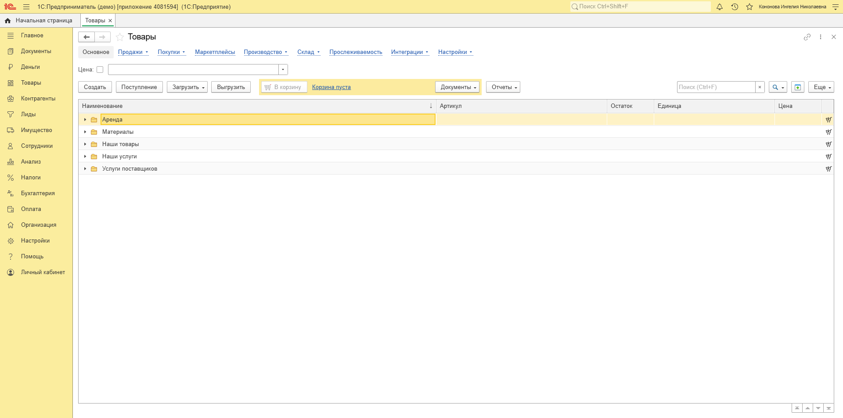Screen dimensions: 843x418
Task: Open the Корзина пуста link
Action: point(331,87)
